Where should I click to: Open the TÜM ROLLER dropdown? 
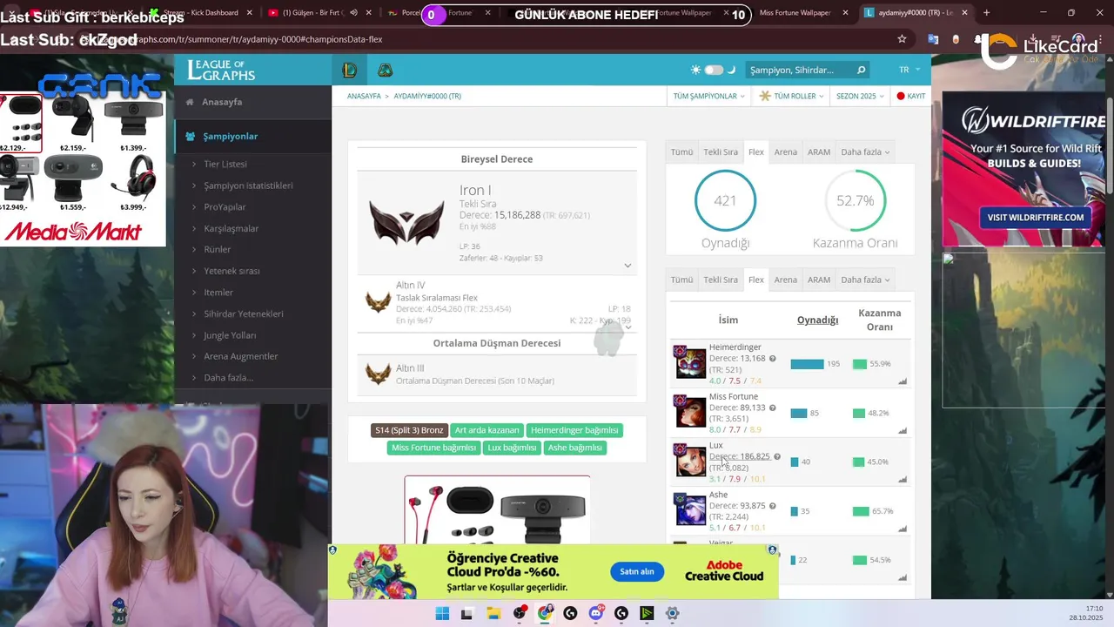[x=791, y=96]
